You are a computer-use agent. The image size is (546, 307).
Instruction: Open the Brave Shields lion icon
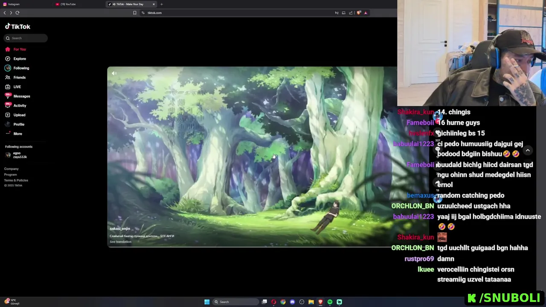(359, 13)
